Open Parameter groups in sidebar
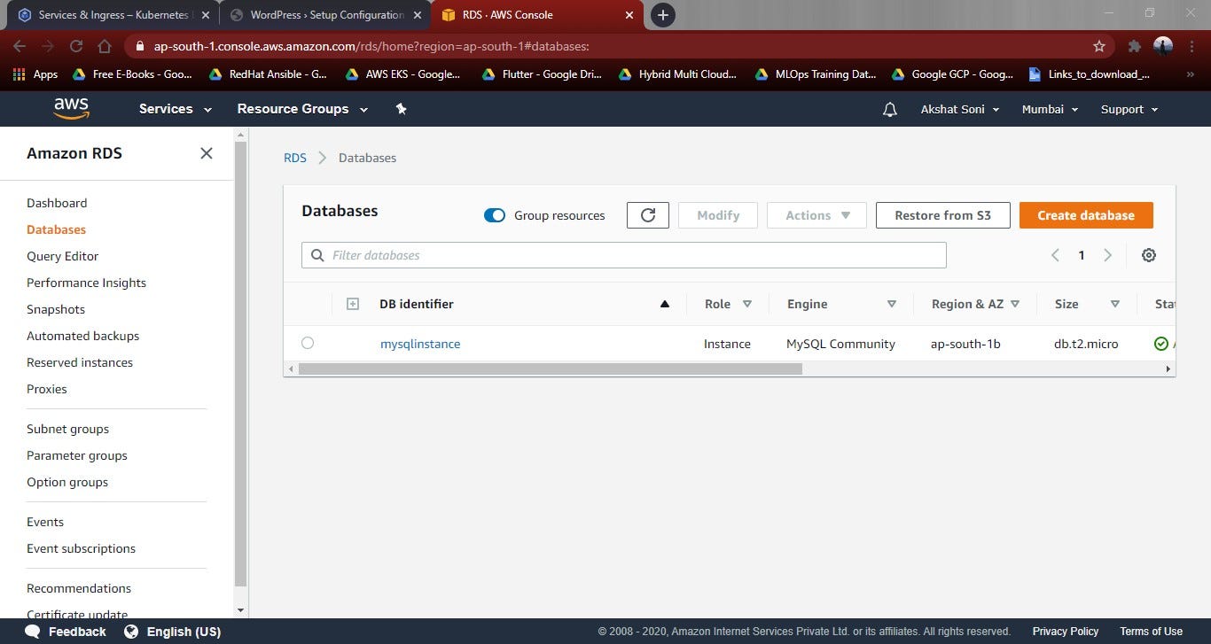Viewport: 1211px width, 644px height. tap(77, 455)
